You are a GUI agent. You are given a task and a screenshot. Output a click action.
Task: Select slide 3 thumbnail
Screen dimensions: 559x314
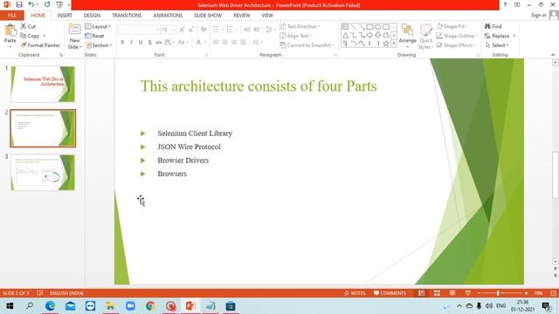(43, 173)
